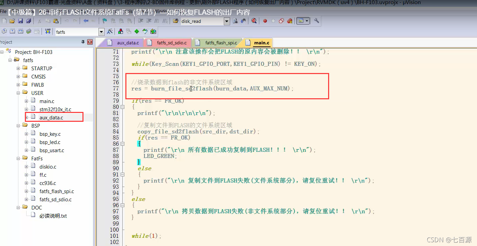Expand main.c node in project tree
This screenshot has height=246, width=477.
[27, 101]
